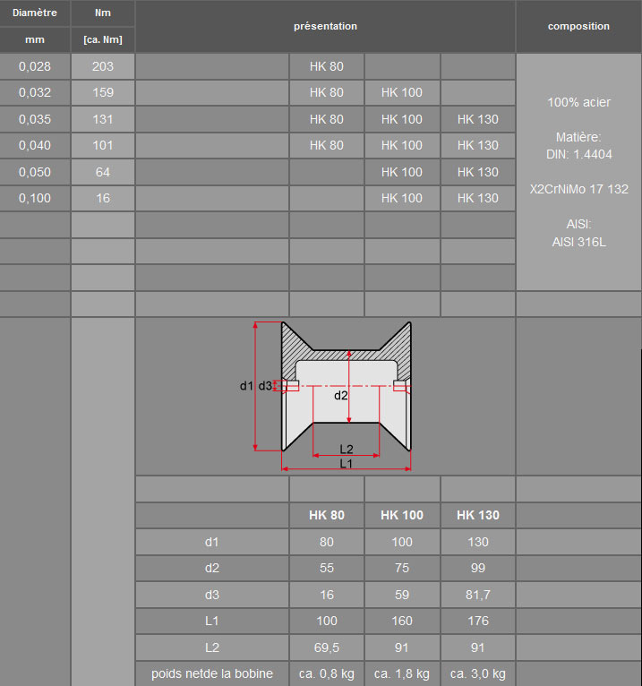This screenshot has height=686, width=642.
Task: Click the "mm" unit header cell
Action: tap(35, 39)
